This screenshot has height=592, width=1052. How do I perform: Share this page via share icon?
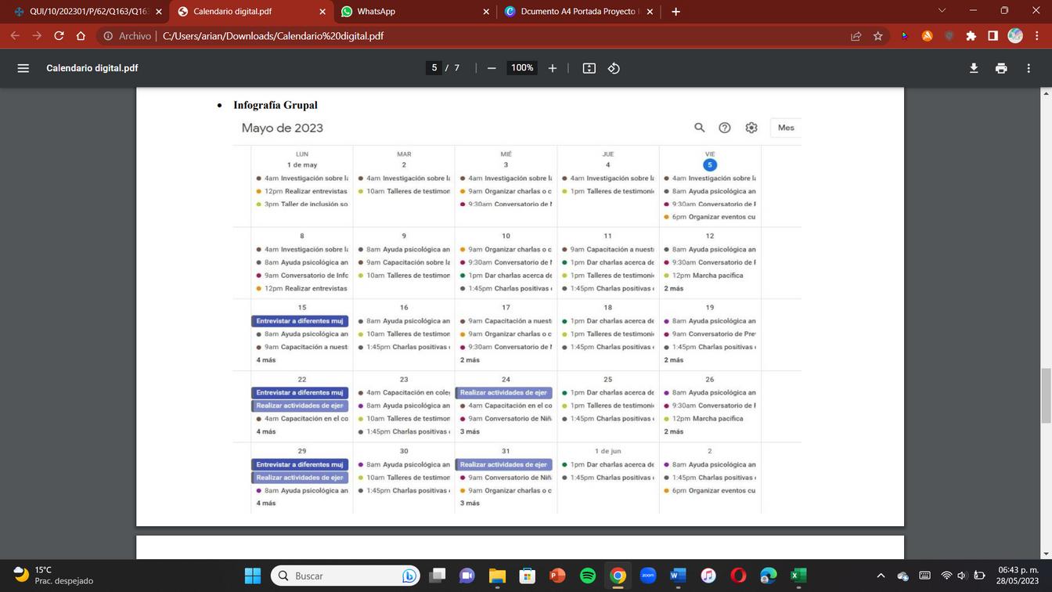click(856, 36)
